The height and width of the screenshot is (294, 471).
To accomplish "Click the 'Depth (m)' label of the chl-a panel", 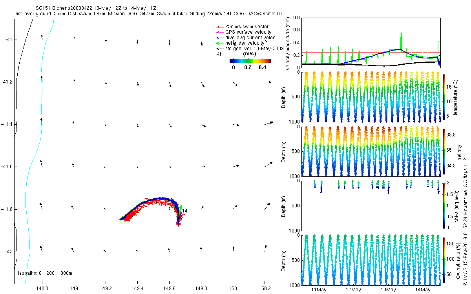I will pos(284,206).
